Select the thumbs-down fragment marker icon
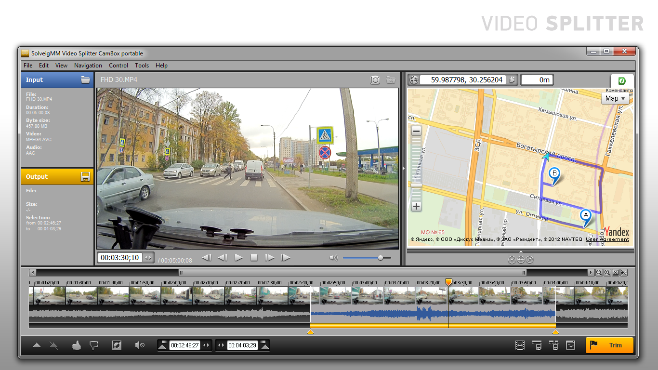 [95, 345]
